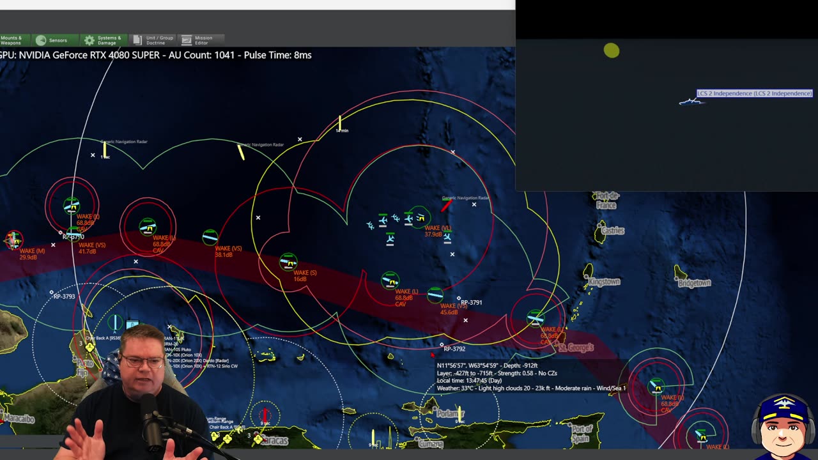The image size is (818, 460).
Task: Select ship with WAKE (L) near RP-3791
Action: [x=390, y=280]
